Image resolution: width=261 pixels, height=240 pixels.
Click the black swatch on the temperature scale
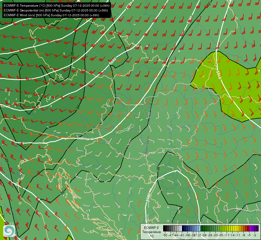pyautogui.click(x=164, y=228)
